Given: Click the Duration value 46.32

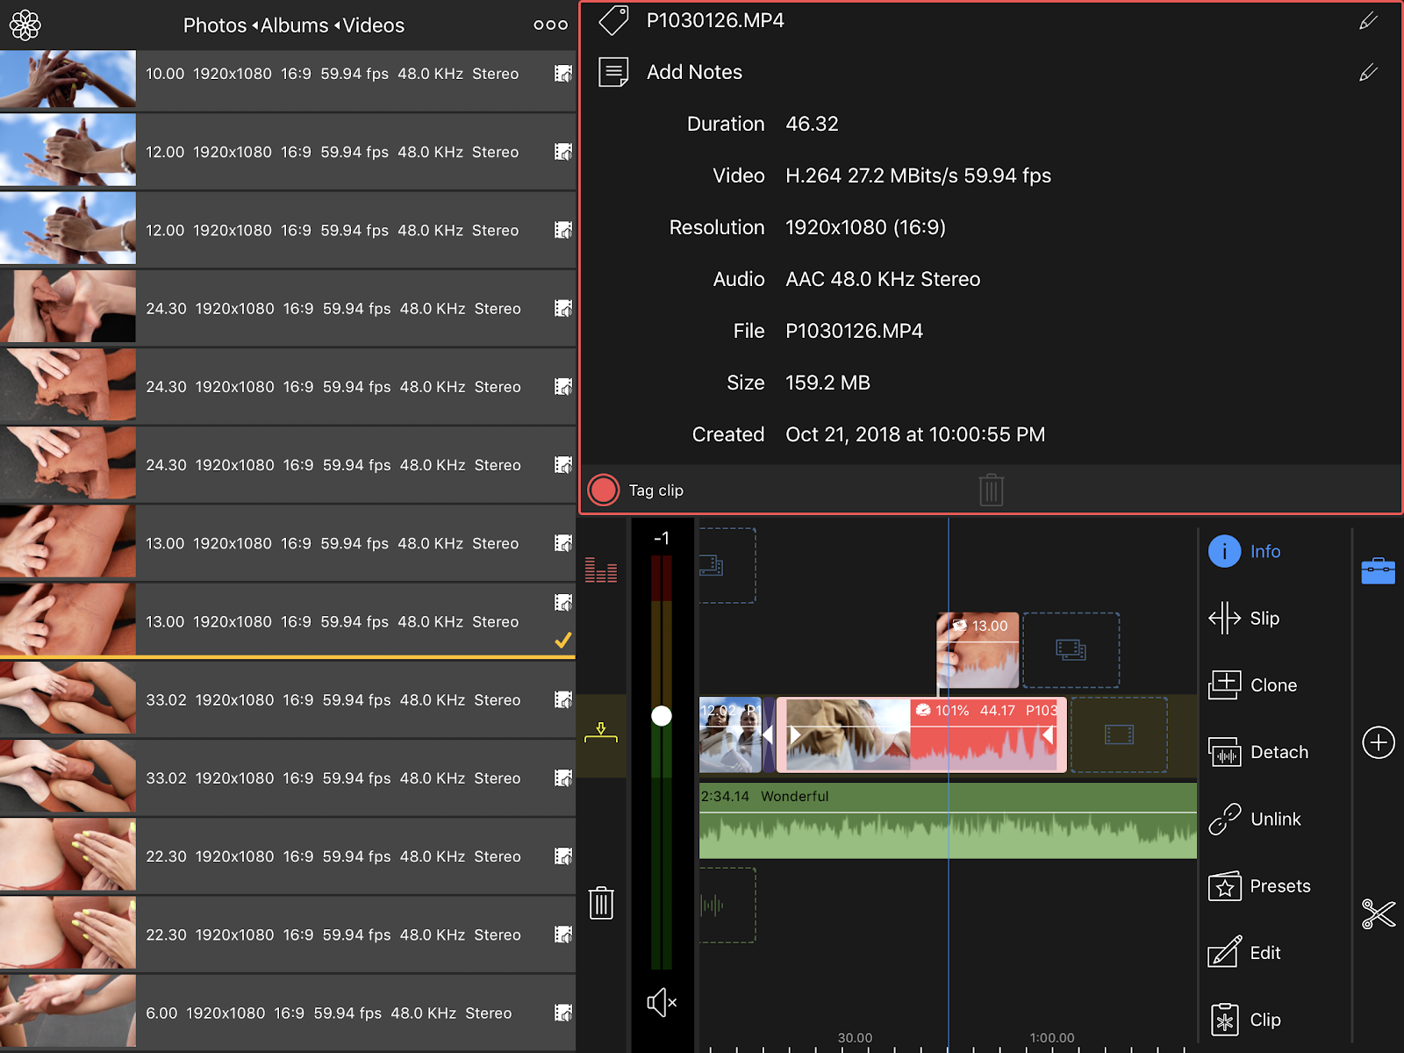Looking at the screenshot, I should pos(812,124).
